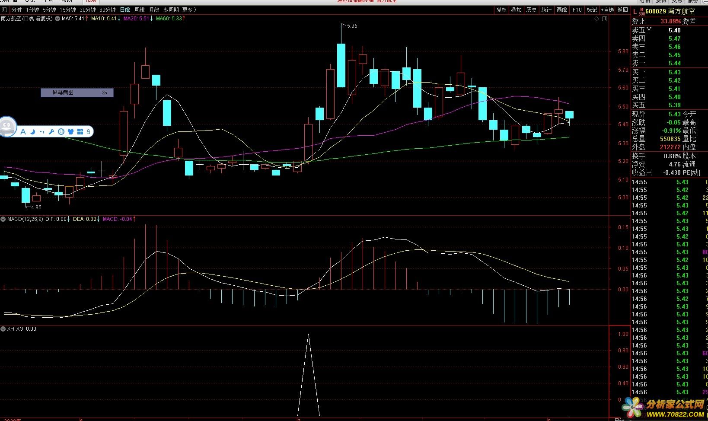Activate the 画线 drawing tools
The image size is (708, 421).
pos(562,10)
